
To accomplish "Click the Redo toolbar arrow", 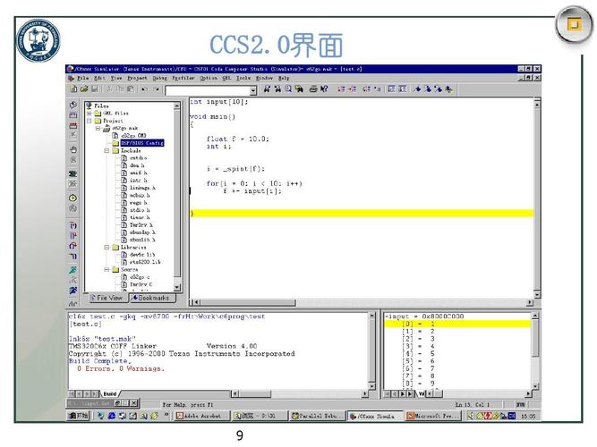I will (x=156, y=89).
